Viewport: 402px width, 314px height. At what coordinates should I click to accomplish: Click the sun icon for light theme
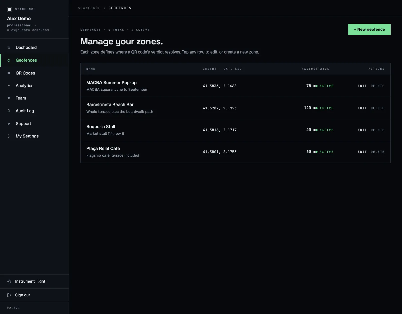(9, 281)
